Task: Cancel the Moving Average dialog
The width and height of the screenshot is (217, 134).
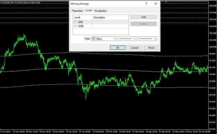Action: point(134,48)
